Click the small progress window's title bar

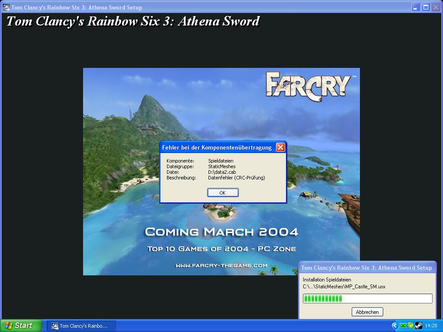366,268
